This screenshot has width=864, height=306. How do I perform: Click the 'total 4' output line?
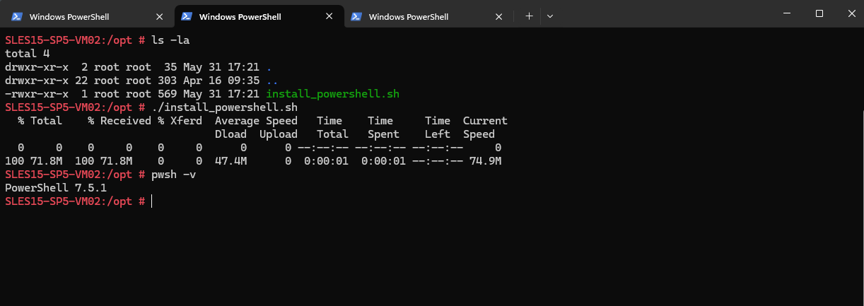pyautogui.click(x=28, y=53)
